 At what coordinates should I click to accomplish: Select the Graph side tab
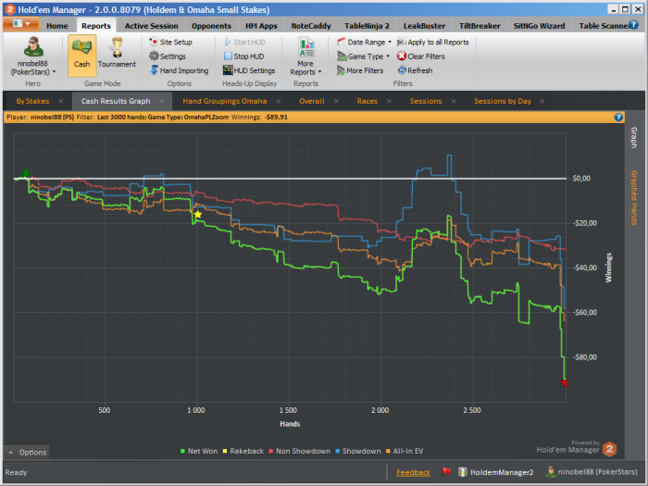pos(633,138)
